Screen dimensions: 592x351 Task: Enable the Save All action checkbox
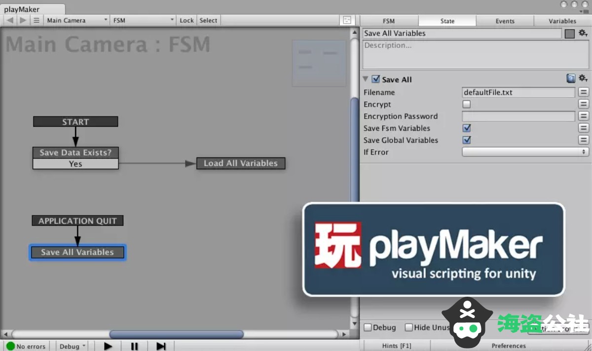click(376, 79)
